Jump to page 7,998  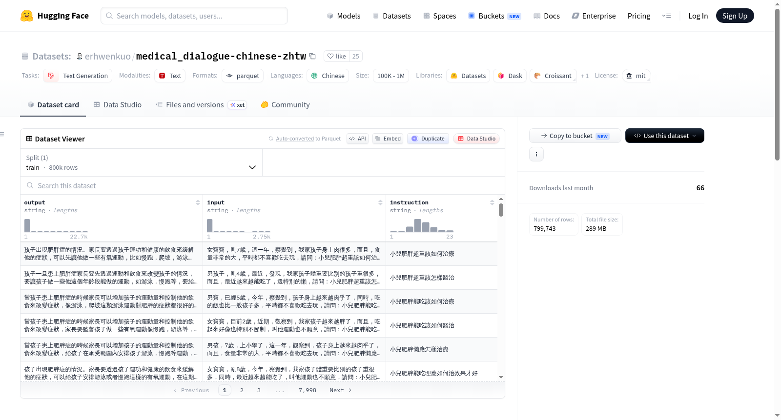[x=307, y=390]
